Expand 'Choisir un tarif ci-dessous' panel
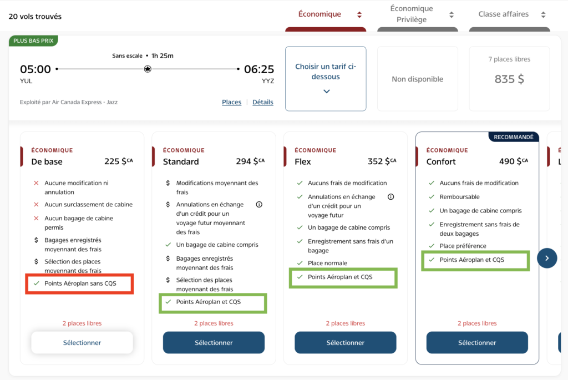Image resolution: width=568 pixels, height=380 pixels. pos(326,79)
